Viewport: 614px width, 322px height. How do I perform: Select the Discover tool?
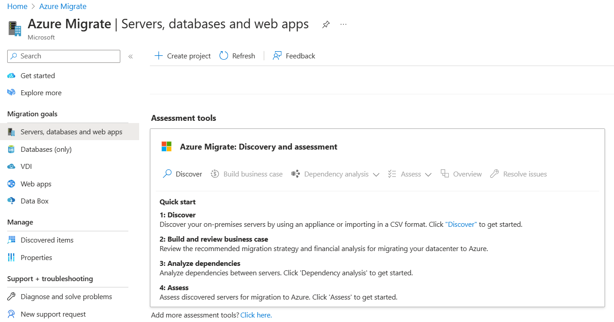(x=182, y=174)
